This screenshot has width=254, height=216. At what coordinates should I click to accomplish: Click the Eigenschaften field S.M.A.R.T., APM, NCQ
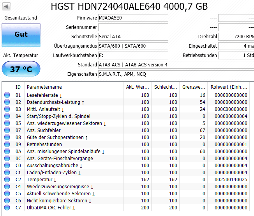click(176, 74)
